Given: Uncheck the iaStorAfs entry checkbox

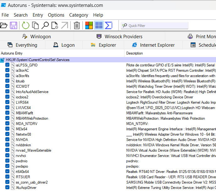Looking at the screenshot, I should pos(7,76).
